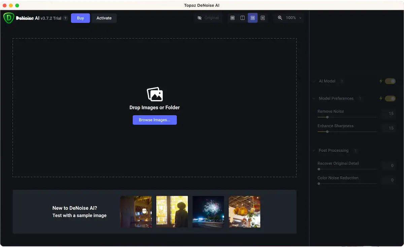Select the comparison grid view icon

263,18
